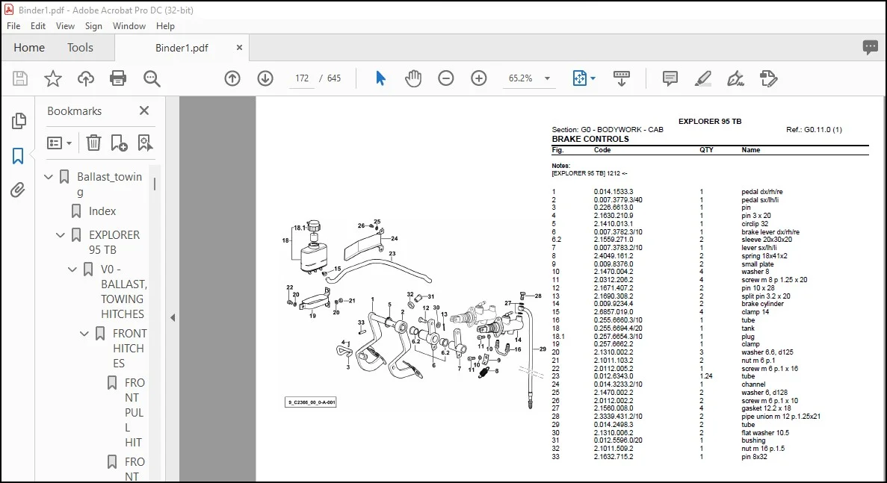This screenshot has height=483, width=887.
Task: Select the Hand pan tool
Action: point(413,78)
